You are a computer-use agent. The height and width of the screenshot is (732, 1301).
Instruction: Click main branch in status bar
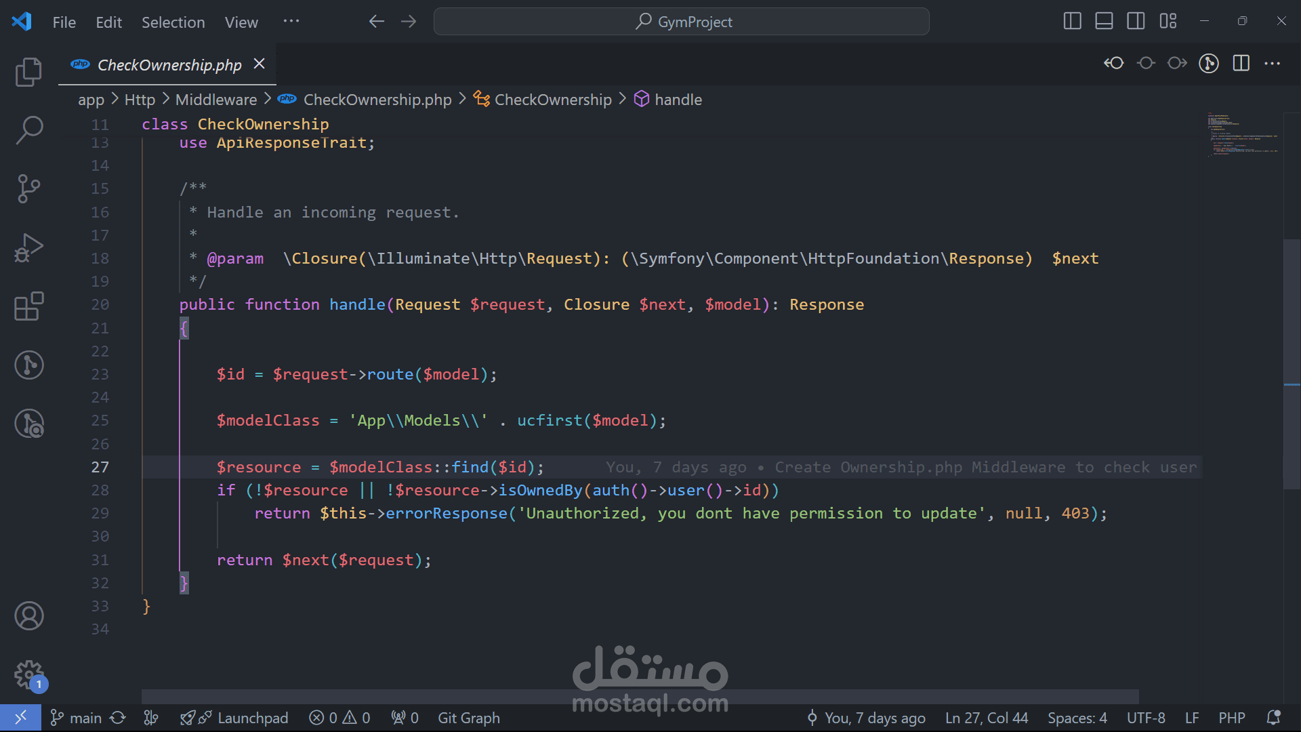(x=85, y=718)
